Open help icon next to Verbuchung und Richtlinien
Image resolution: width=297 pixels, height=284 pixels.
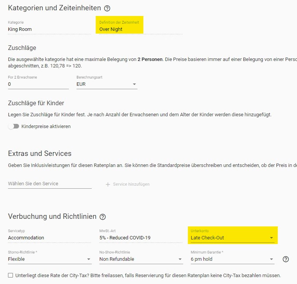point(103,217)
